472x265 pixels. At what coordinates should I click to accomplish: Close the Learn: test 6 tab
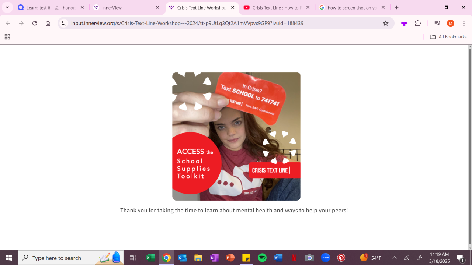coord(82,7)
